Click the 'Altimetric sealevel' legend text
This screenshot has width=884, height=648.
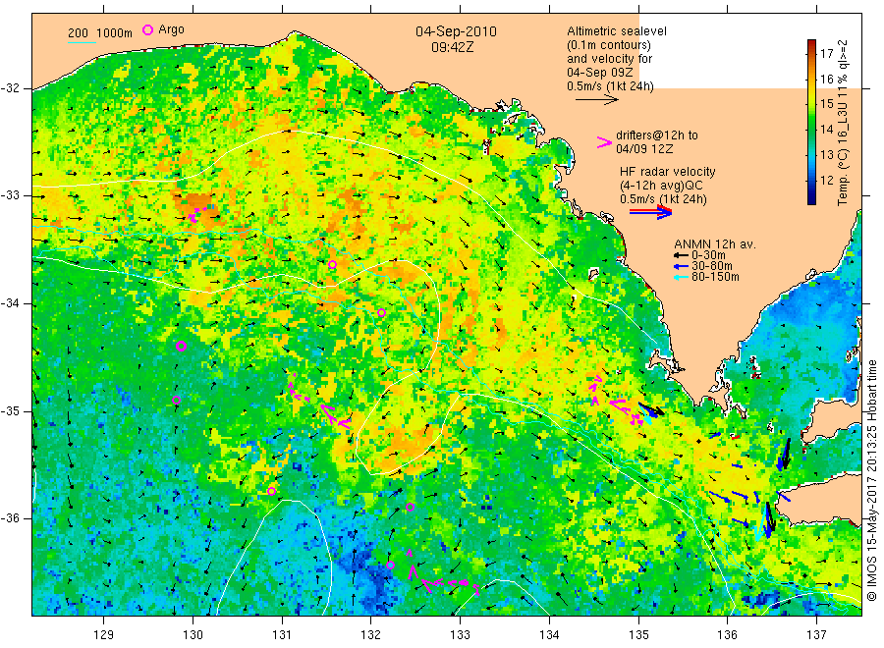click(x=617, y=31)
